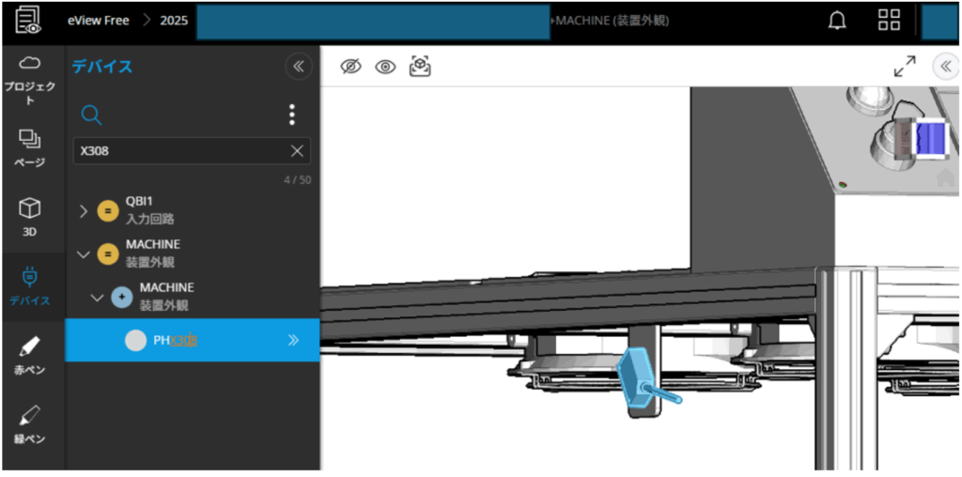962x477 pixels.
Task: Clear the X308 search text
Action: tap(297, 151)
